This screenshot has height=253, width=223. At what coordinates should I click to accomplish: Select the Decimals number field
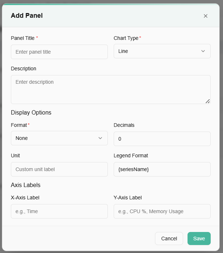pos(162,139)
